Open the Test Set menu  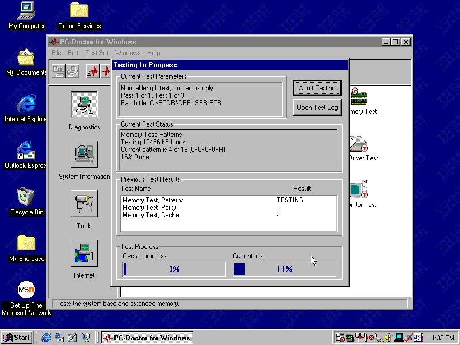pyautogui.click(x=96, y=53)
